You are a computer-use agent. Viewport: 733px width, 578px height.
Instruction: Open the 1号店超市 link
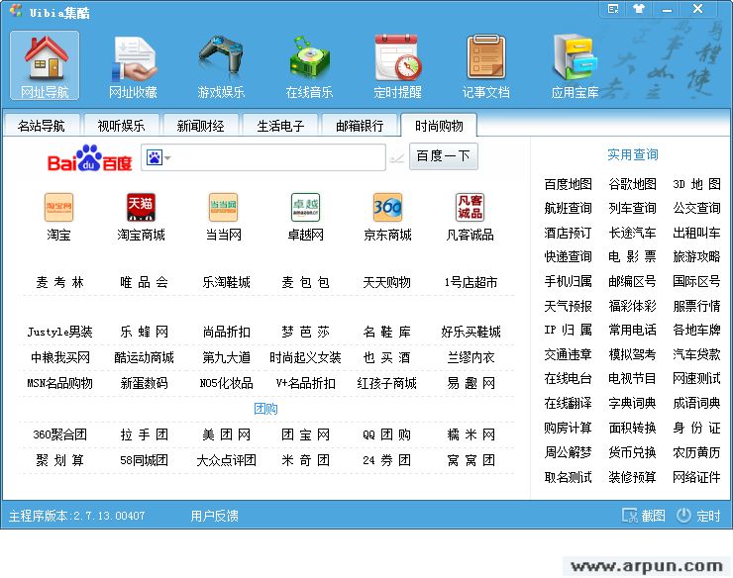click(x=471, y=282)
